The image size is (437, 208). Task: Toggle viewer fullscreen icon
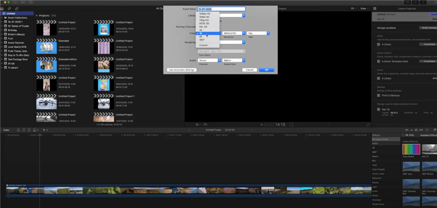click(368, 124)
